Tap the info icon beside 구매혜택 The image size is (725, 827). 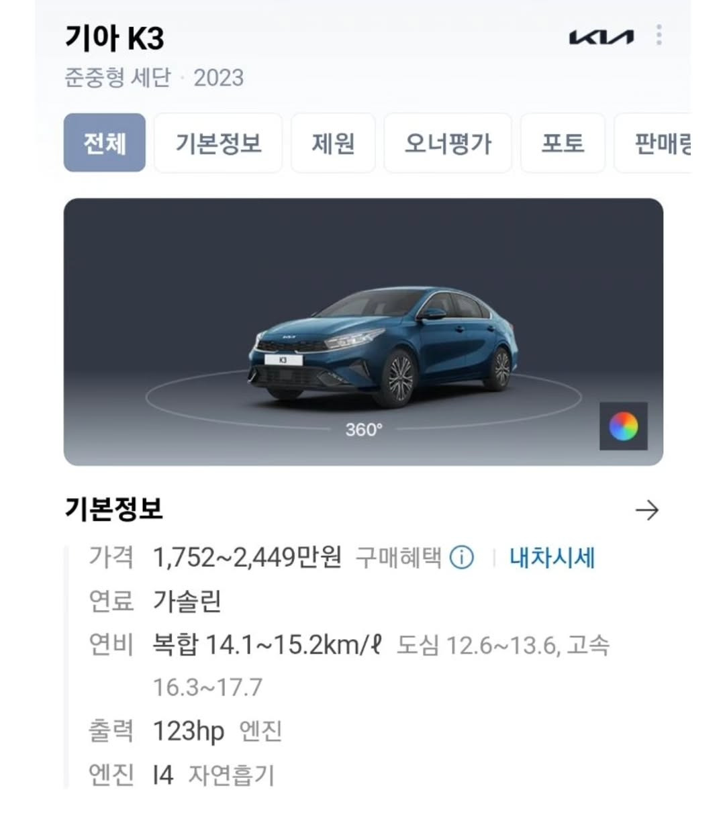[461, 557]
